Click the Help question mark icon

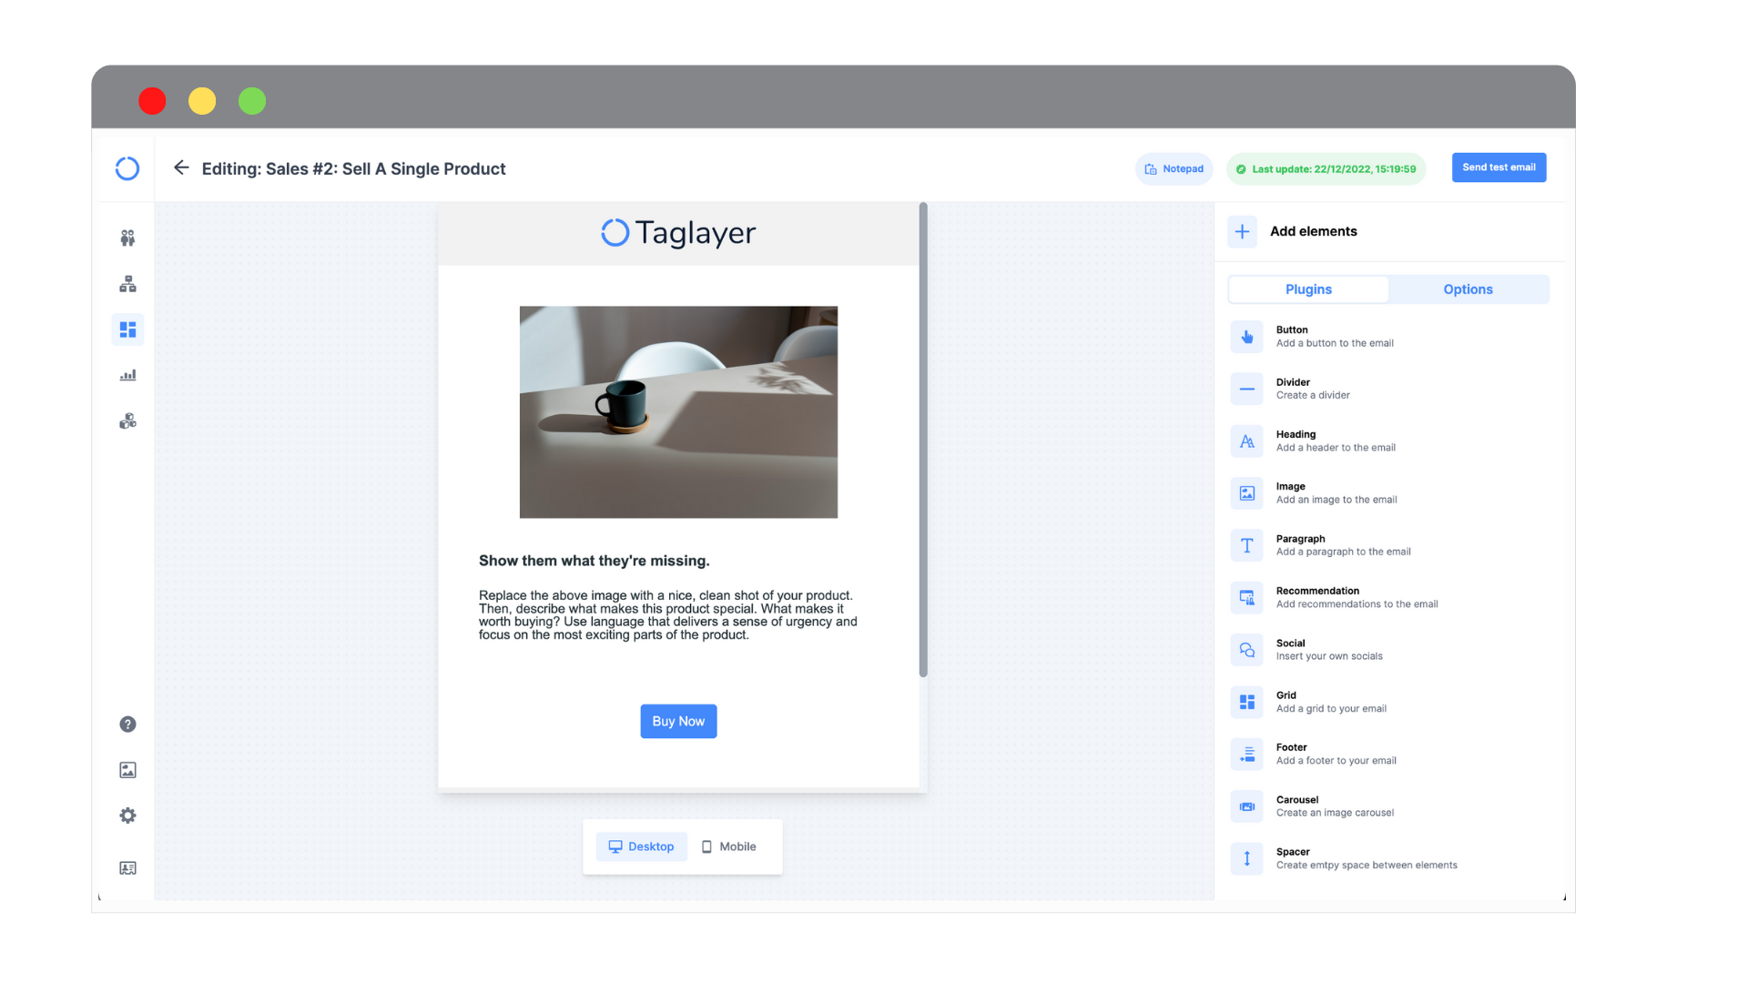127,724
